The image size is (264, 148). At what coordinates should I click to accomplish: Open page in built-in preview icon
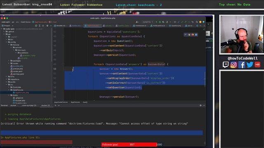(x=186, y=35)
